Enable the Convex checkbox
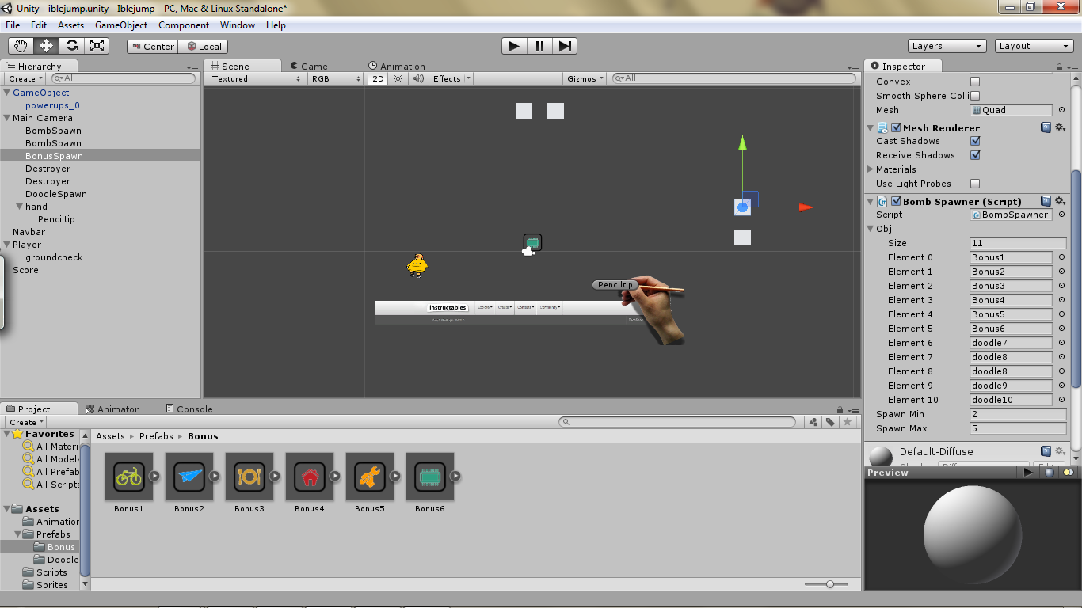1082x608 pixels. pyautogui.click(x=975, y=82)
